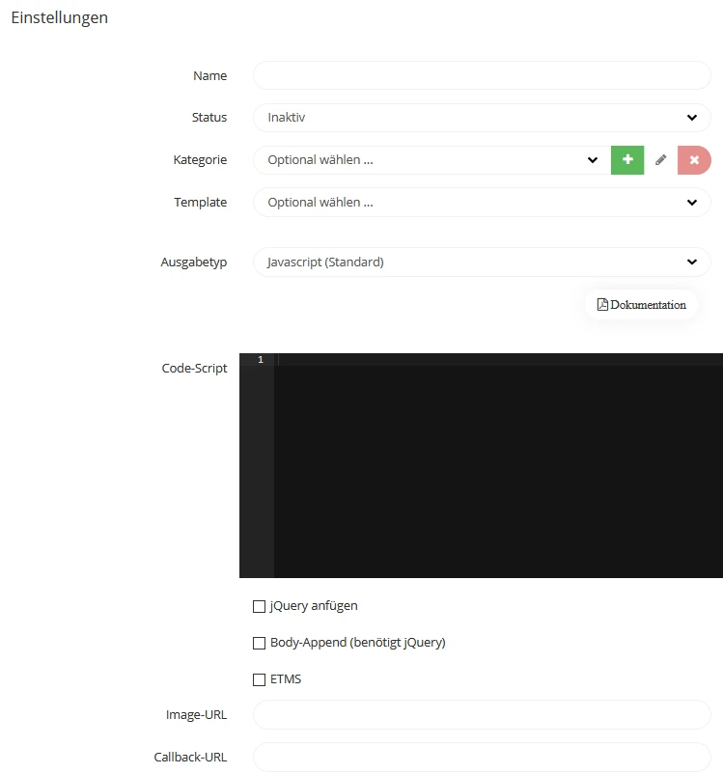Click the pencil edit icon for Kategorie
723x774 pixels.
pos(661,160)
